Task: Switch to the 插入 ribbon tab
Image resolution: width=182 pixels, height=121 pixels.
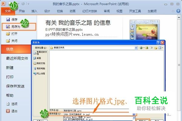Action: (x=34, y=11)
